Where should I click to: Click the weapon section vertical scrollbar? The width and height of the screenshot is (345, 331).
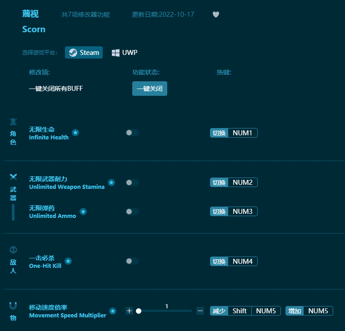click(13, 212)
